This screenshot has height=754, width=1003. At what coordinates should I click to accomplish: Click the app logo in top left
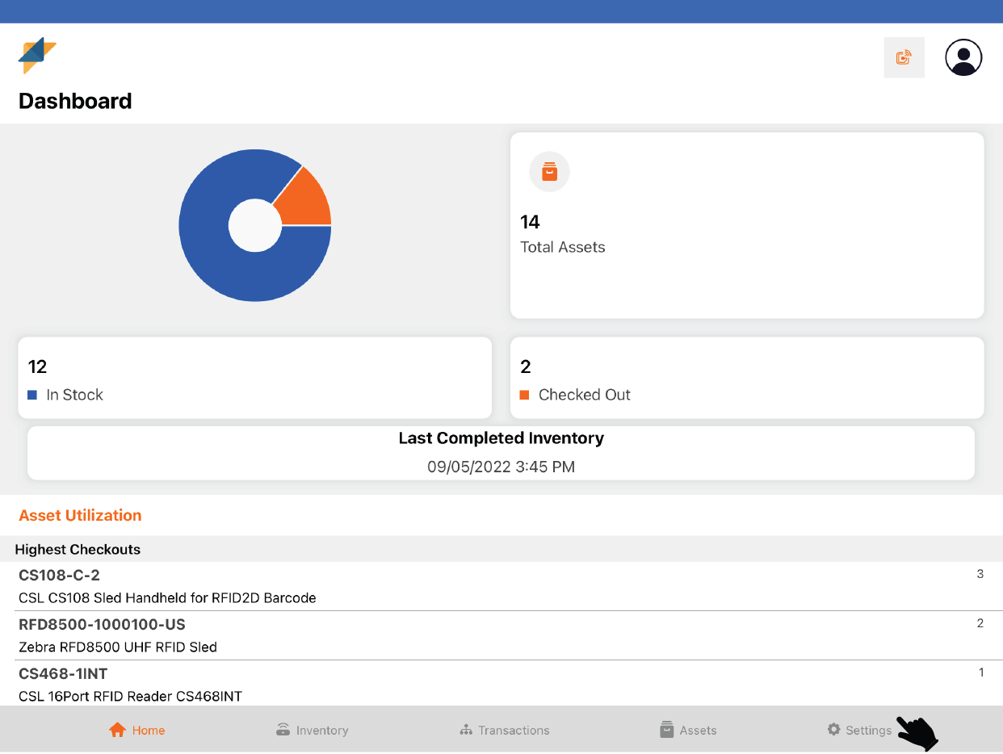pos(37,55)
